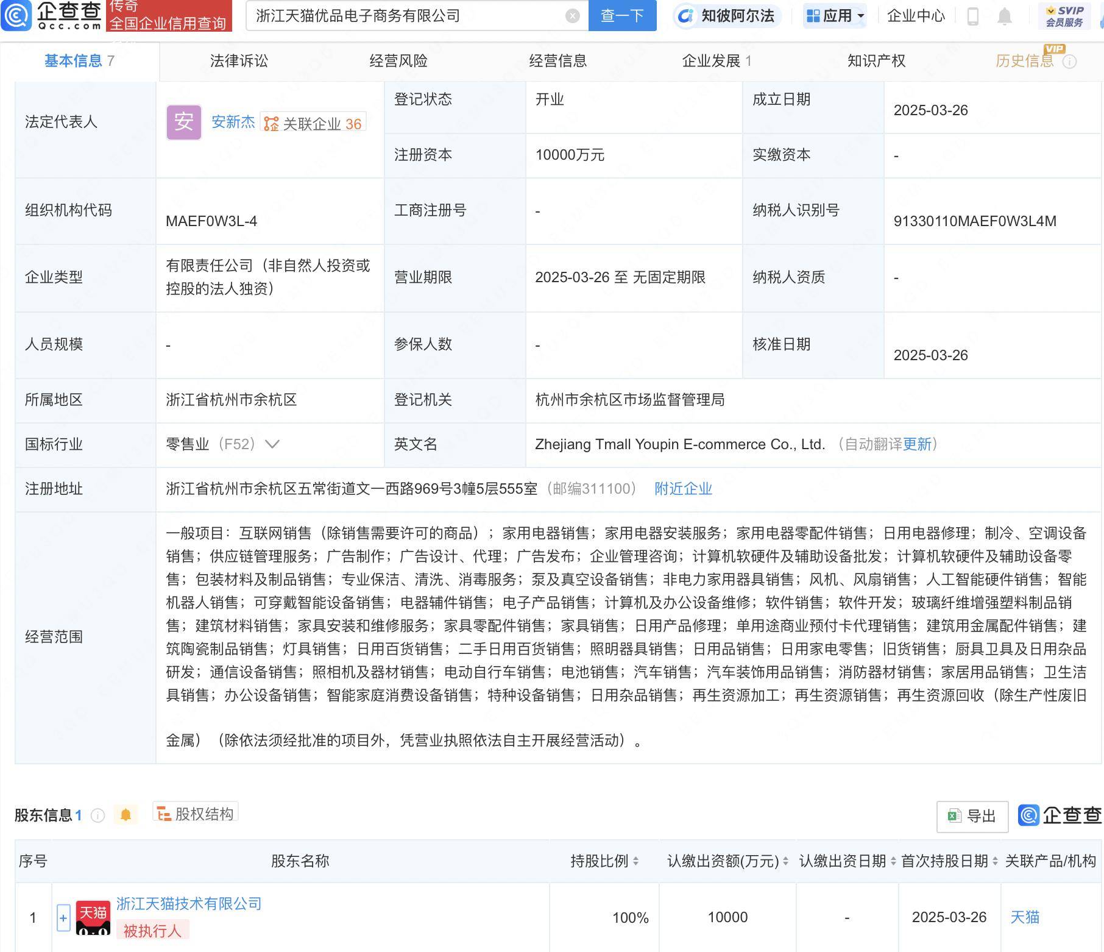Click the mobile phone icon
This screenshot has width=1104, height=952.
pyautogui.click(x=972, y=16)
